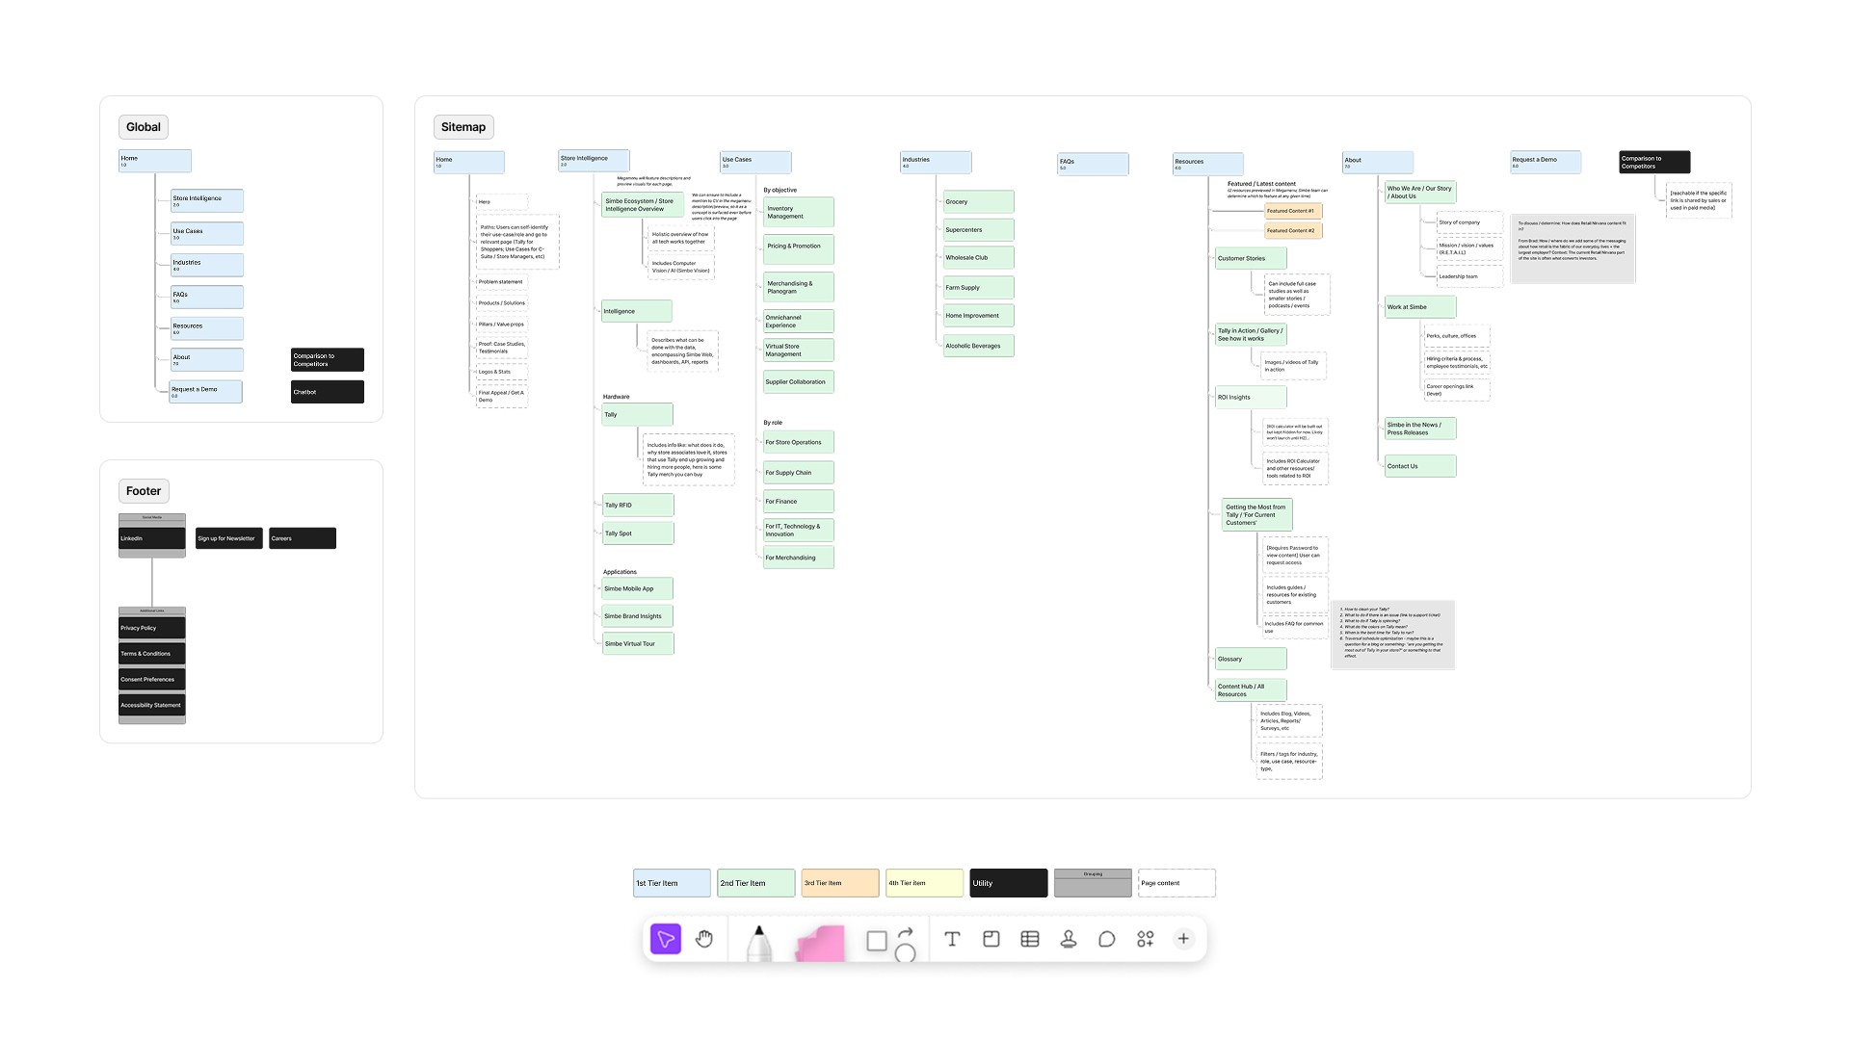This screenshot has height=1040, width=1850.
Task: Click the plus more tools button
Action: pos(1183,939)
